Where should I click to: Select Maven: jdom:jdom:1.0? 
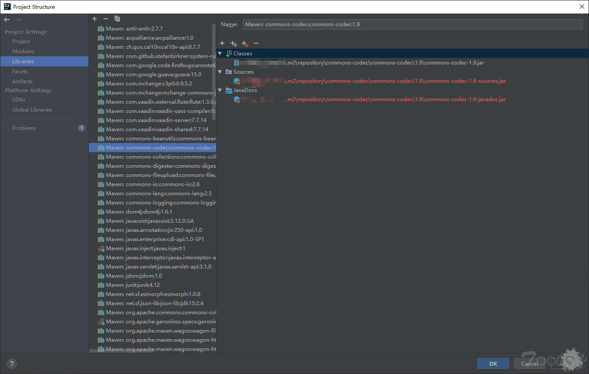(x=152, y=276)
